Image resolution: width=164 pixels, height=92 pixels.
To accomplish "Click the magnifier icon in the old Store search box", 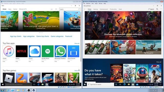I will tap(79, 9).
